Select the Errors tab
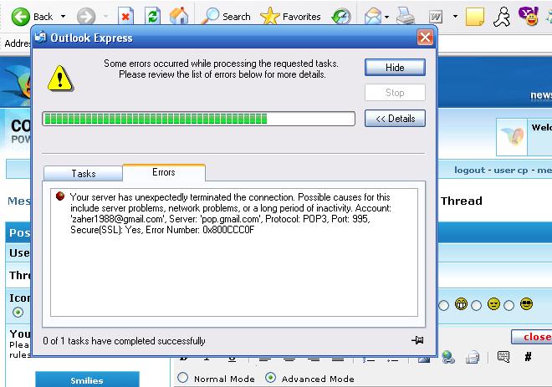This screenshot has width=552, height=387. 164,172
